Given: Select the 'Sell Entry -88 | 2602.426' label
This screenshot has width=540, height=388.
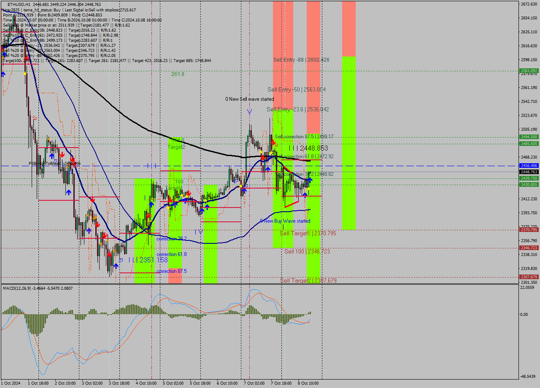Looking at the screenshot, I should (x=301, y=60).
